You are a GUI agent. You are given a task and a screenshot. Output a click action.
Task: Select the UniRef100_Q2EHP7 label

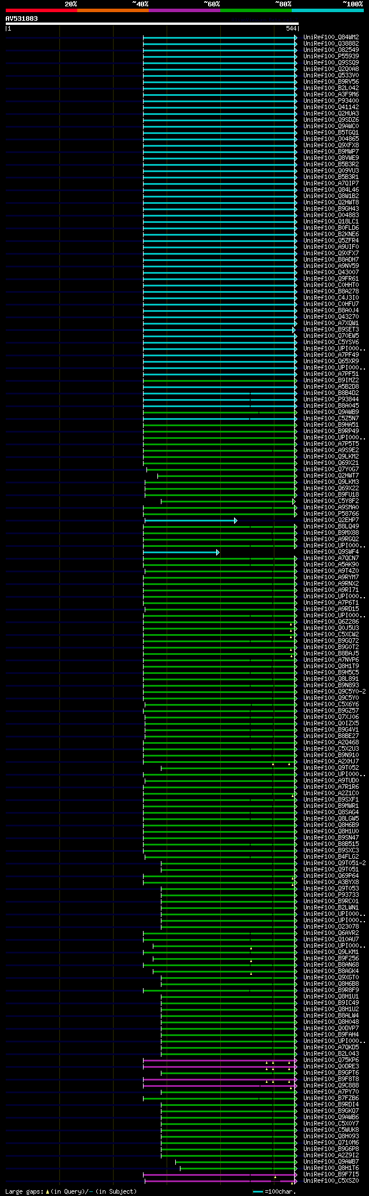tap(331, 520)
